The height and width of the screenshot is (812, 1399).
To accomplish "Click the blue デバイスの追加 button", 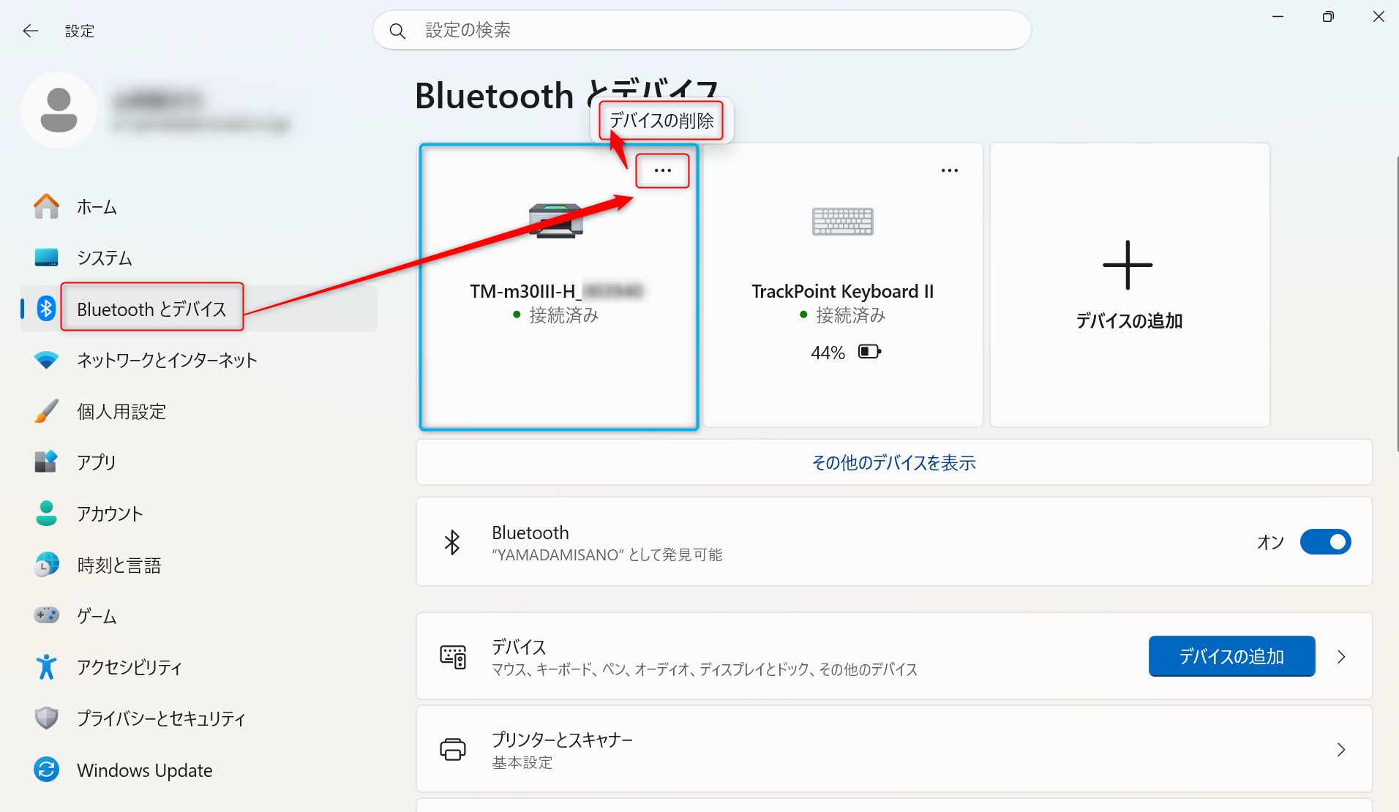I will [x=1232, y=657].
